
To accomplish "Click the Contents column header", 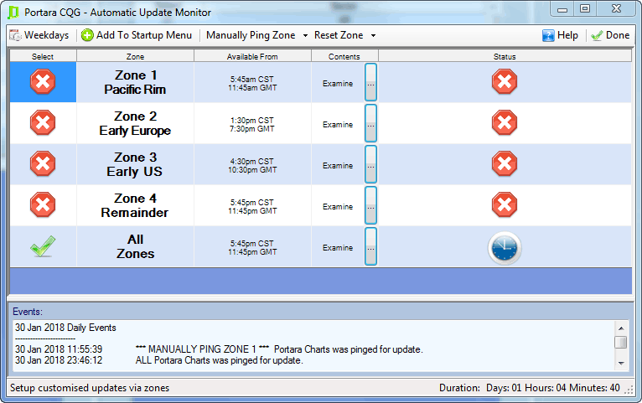I will pos(344,56).
